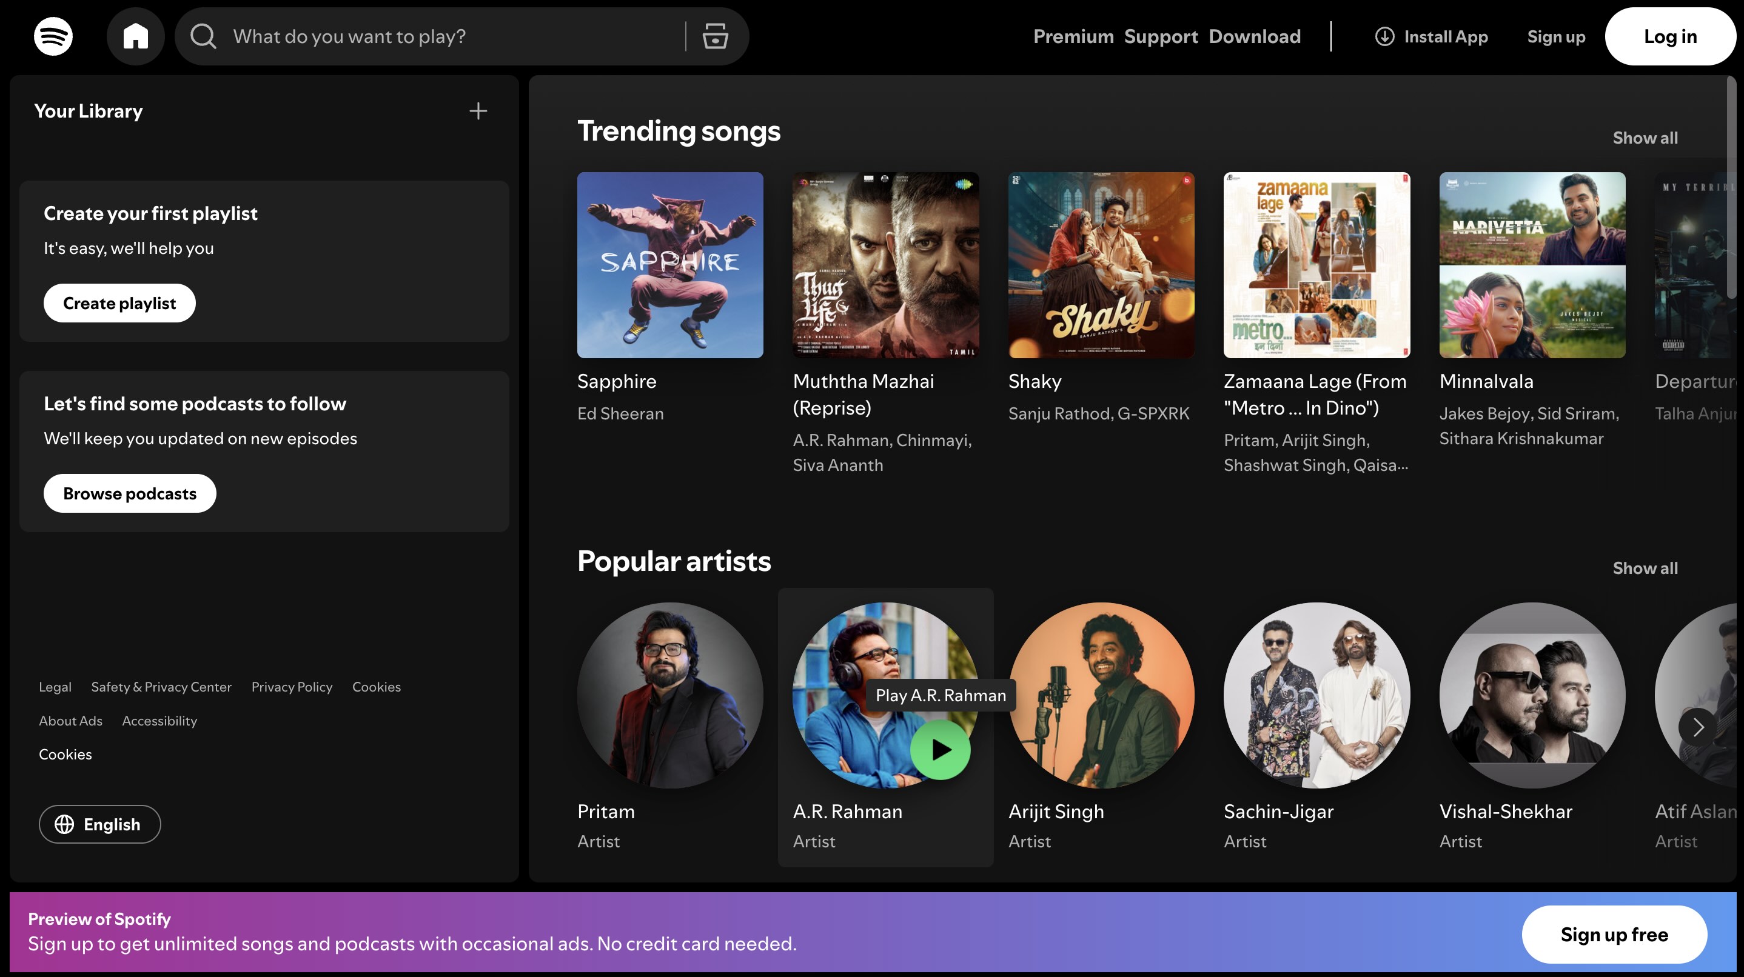
Task: Click Create playlist button
Action: (x=119, y=303)
